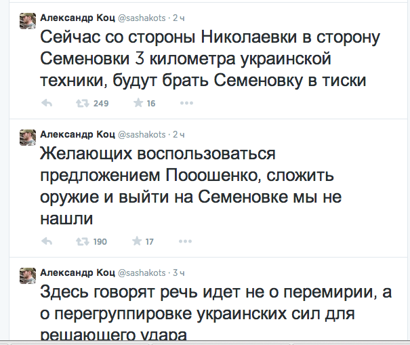The height and width of the screenshot is (345, 410).
Task: Click the avatar beside the Желающих tweet
Action: pos(26,137)
